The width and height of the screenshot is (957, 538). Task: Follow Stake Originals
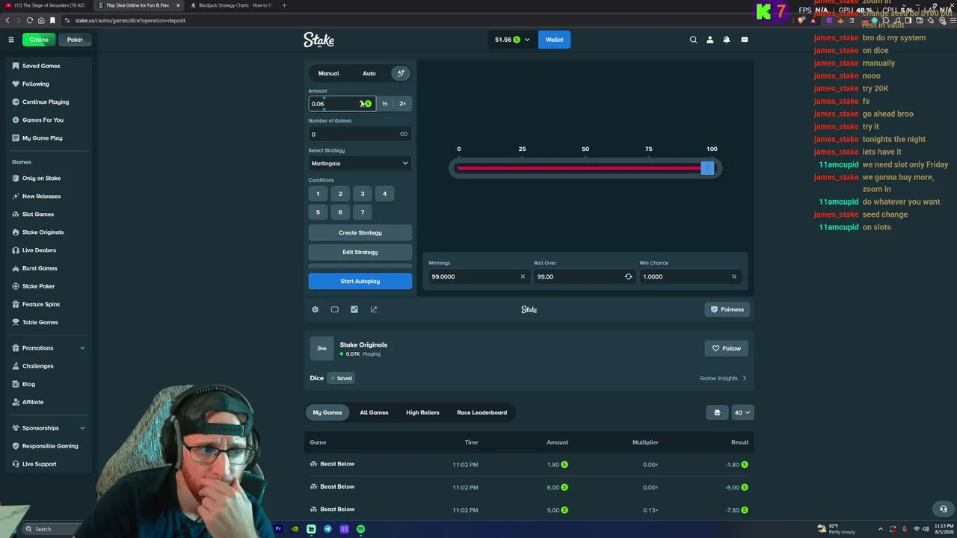pyautogui.click(x=727, y=348)
